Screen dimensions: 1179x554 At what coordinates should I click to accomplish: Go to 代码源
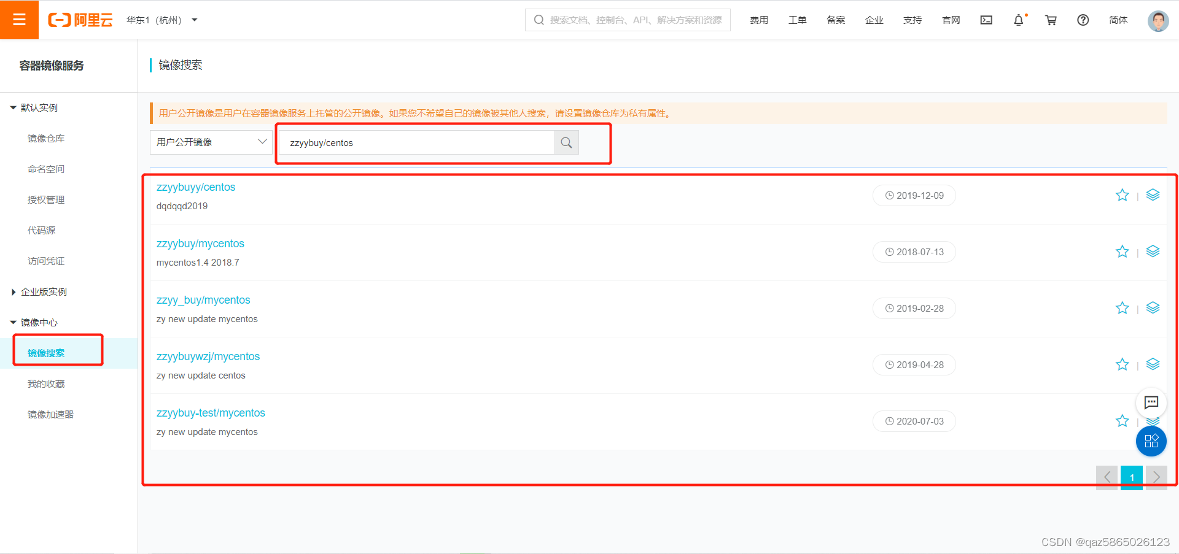pos(41,231)
